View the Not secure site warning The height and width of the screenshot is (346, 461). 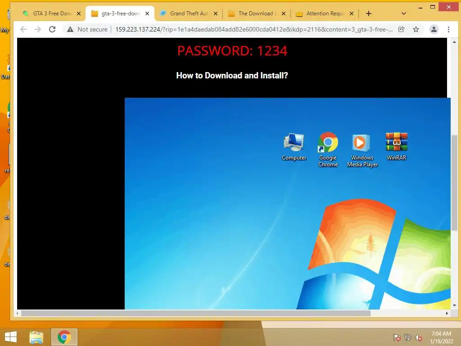pyautogui.click(x=87, y=29)
